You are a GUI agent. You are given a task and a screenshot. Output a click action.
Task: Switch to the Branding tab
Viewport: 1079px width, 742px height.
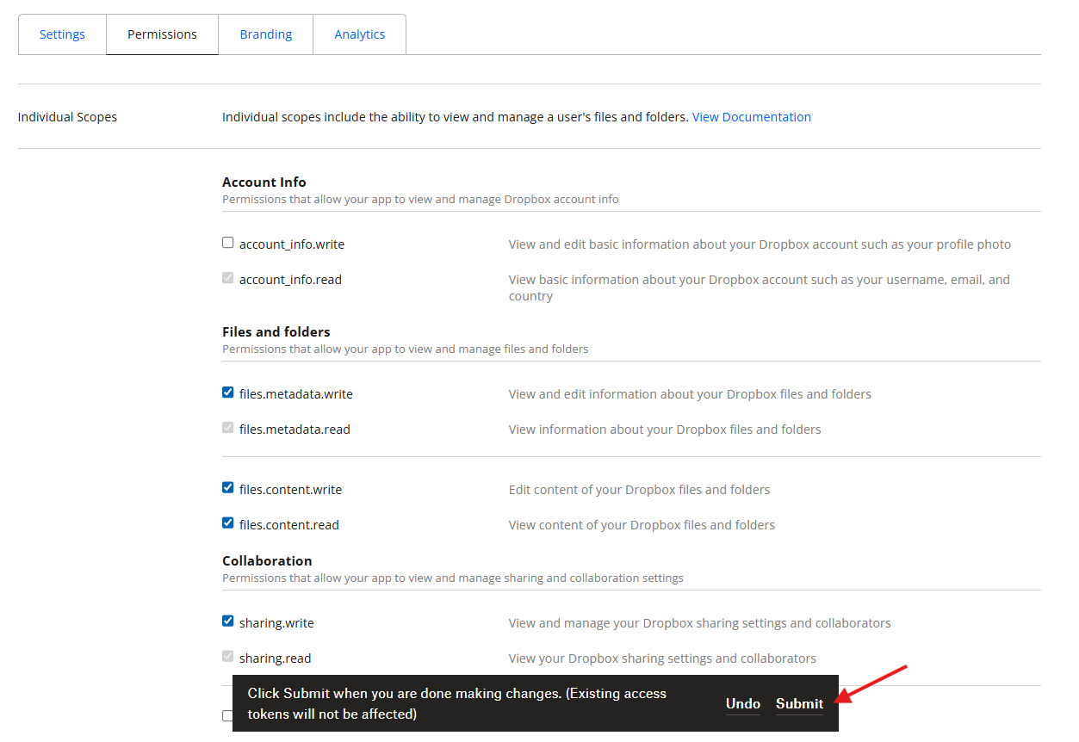click(265, 34)
